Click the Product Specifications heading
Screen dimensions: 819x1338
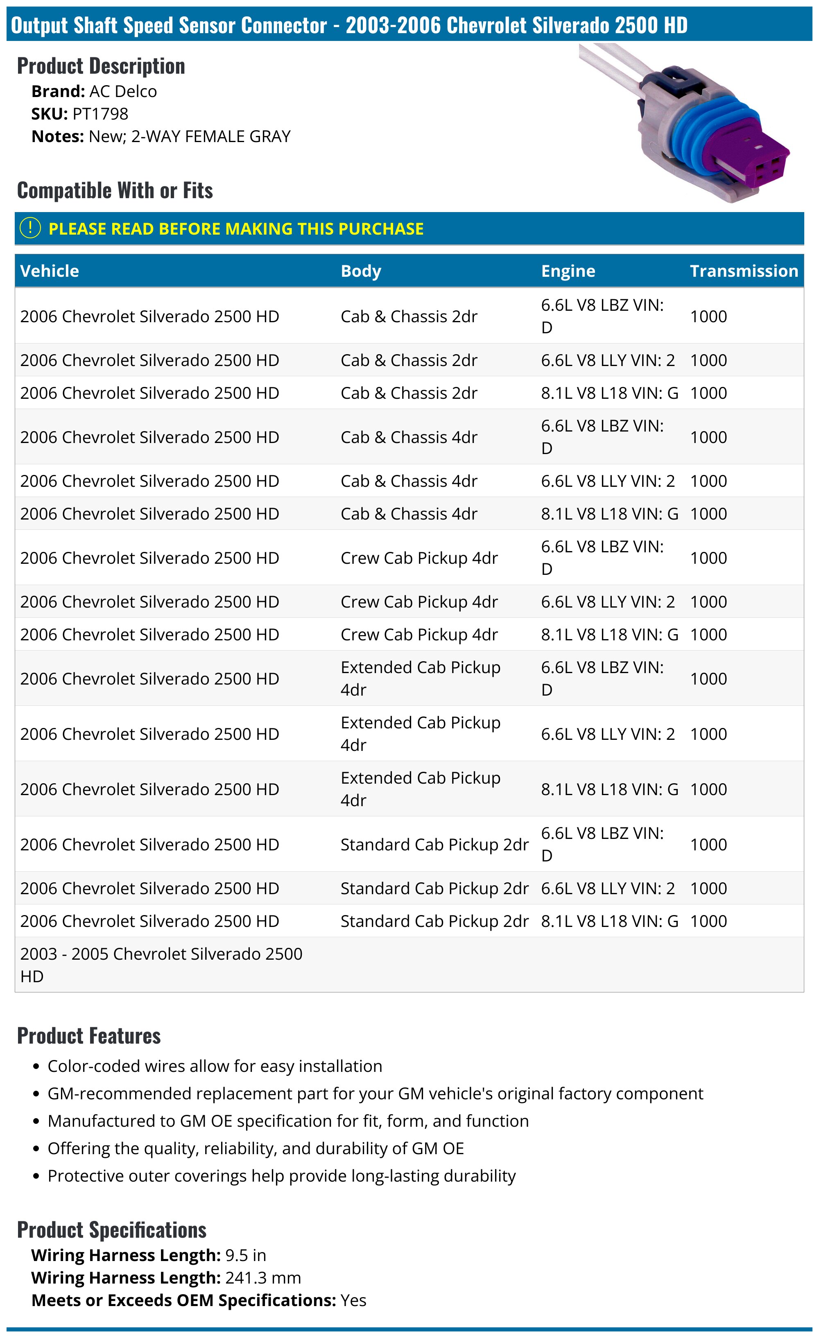click(x=112, y=1230)
